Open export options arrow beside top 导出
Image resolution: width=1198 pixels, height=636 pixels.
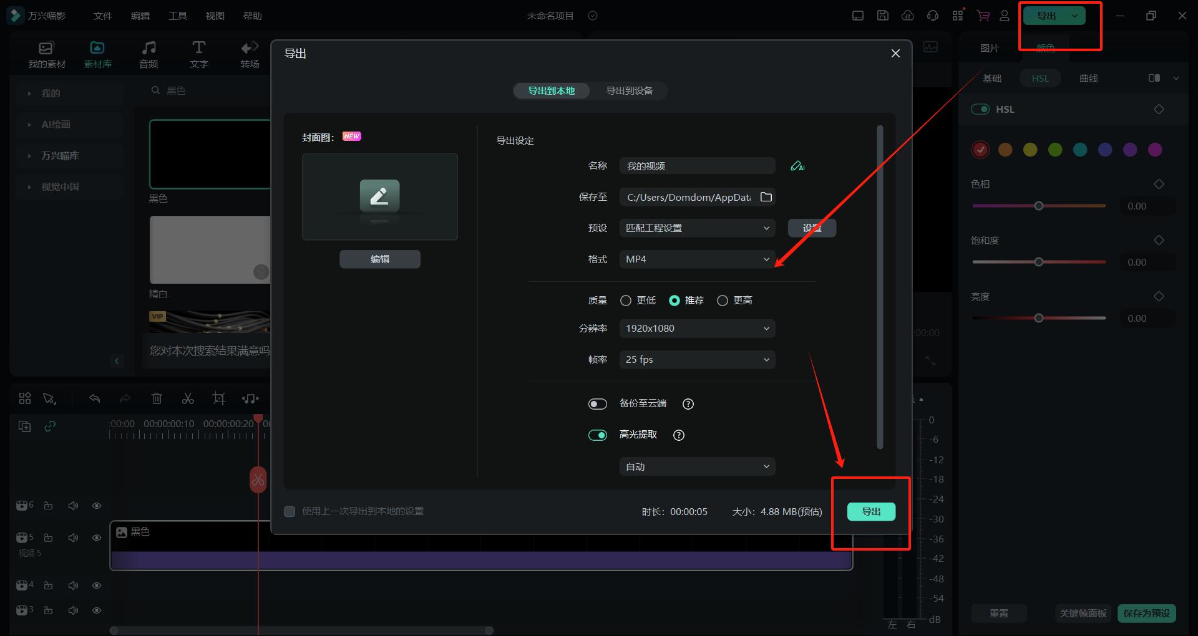tap(1075, 16)
